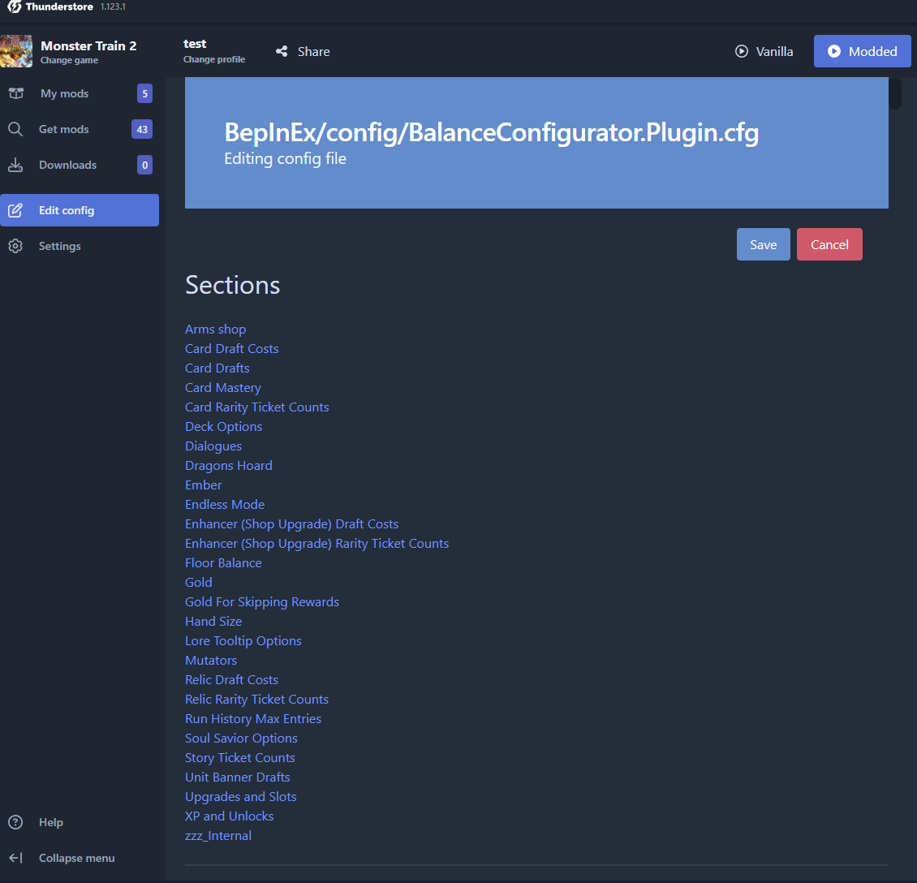Open Relic Draft Costs section

point(231,679)
